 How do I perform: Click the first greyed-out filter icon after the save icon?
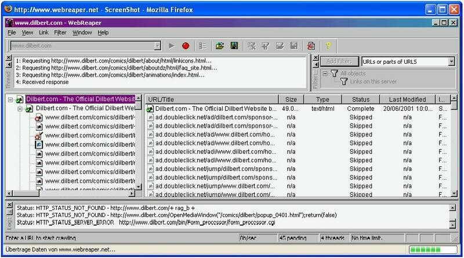252,46
